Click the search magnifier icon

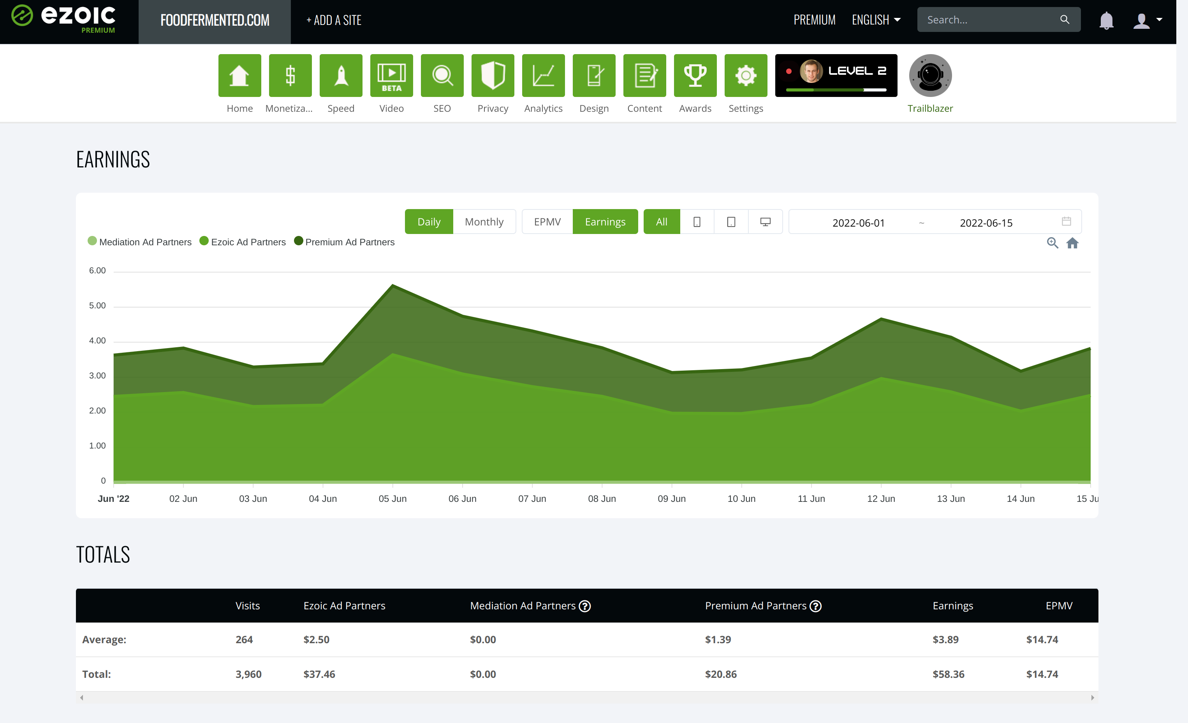click(x=1065, y=19)
